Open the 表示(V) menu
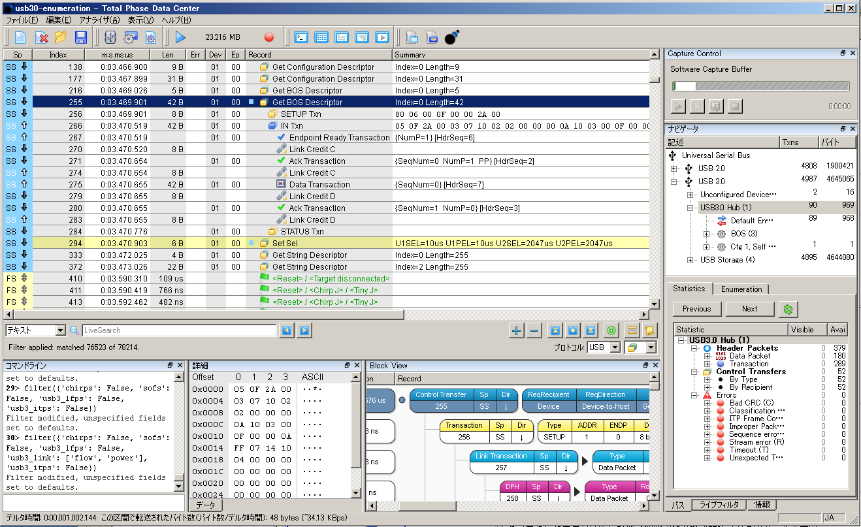861x527 pixels. point(140,20)
